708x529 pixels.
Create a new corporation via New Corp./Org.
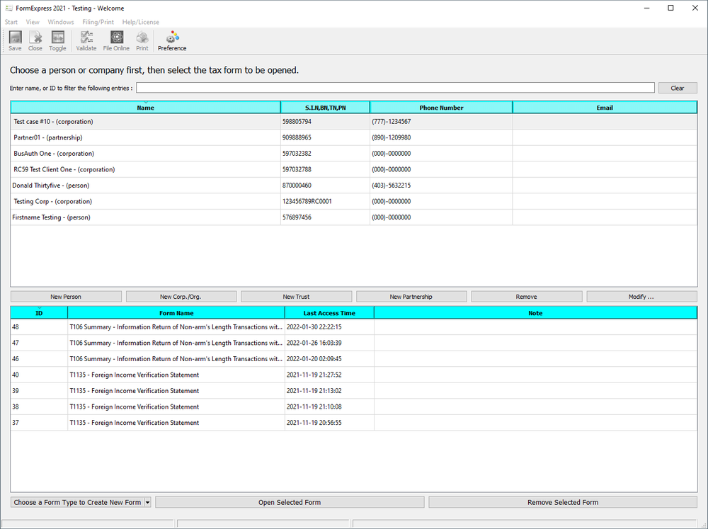coord(181,296)
